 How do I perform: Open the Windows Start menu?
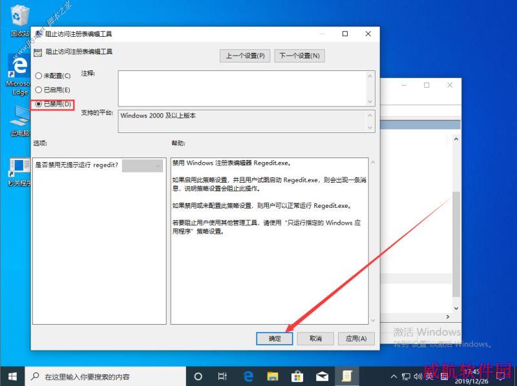tap(12, 376)
